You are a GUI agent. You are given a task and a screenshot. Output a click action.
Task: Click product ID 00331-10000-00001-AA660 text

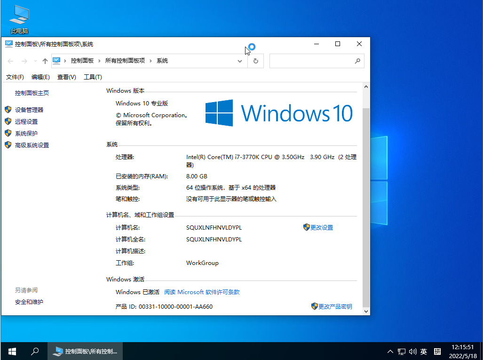(x=175, y=307)
